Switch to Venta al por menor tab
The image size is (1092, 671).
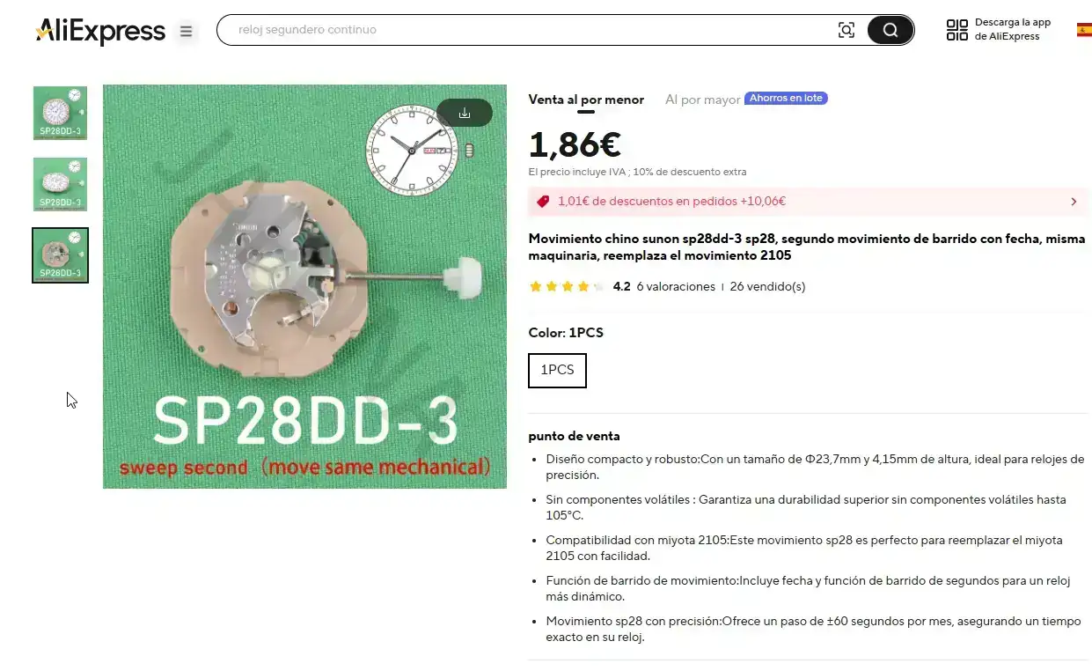click(586, 100)
